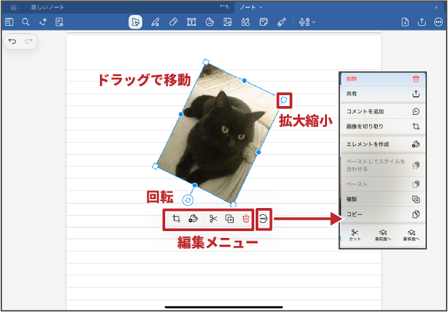This screenshot has height=312, width=448.
Task: Open search with the magnifier icon
Action: click(26, 22)
